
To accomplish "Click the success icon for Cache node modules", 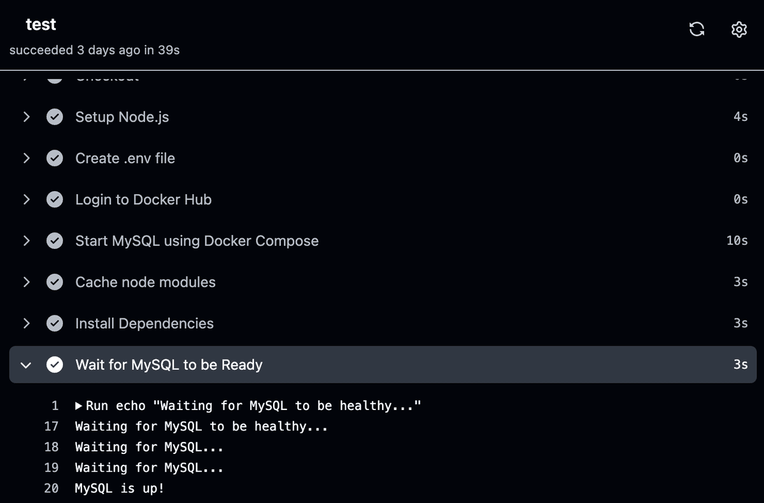I will (x=55, y=282).
